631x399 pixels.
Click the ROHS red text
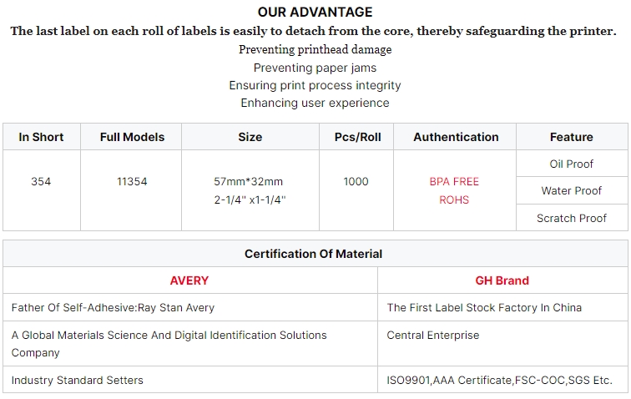454,200
